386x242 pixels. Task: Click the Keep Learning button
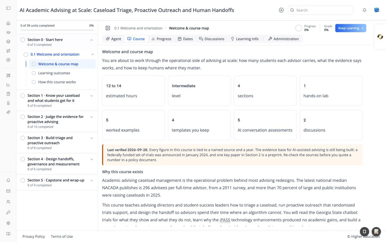[351, 28]
